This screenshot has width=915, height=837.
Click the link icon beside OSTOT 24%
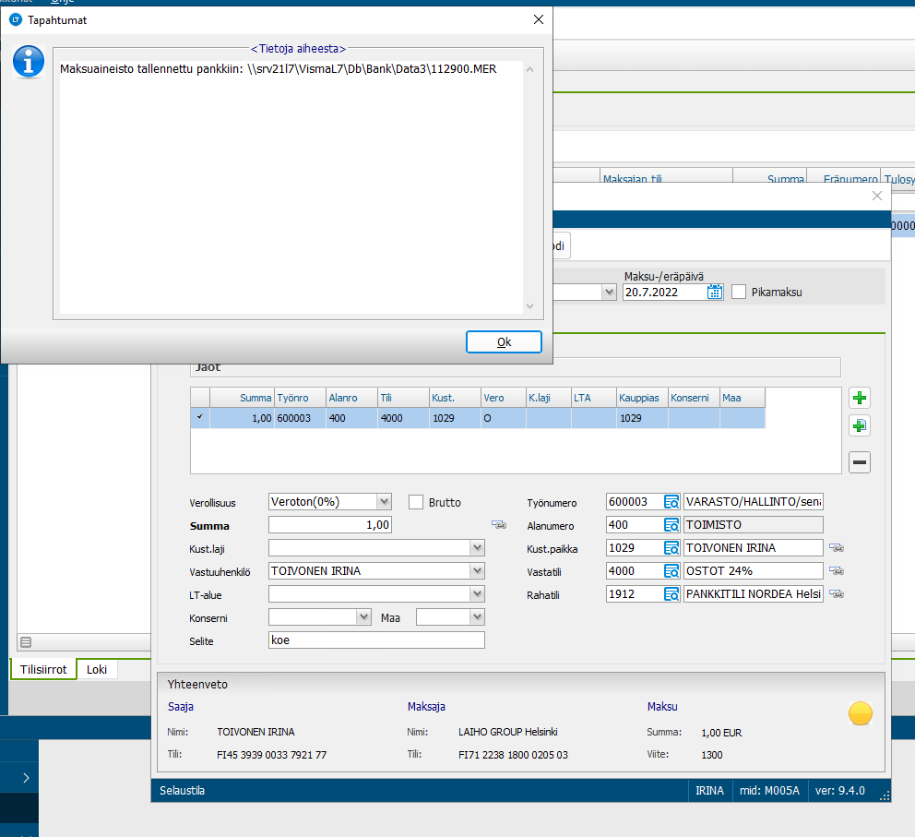click(837, 571)
